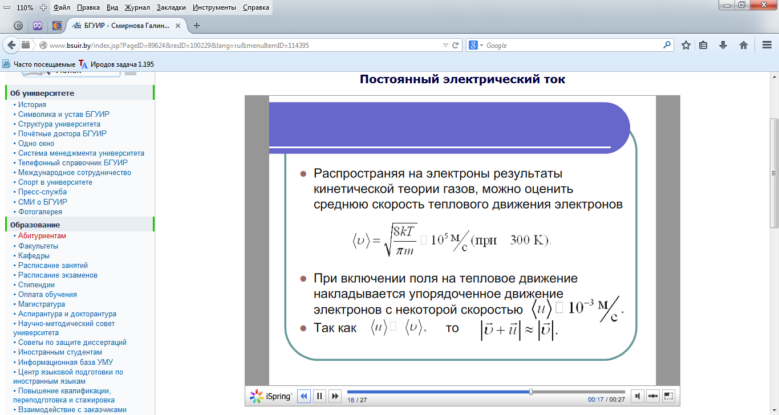Open the pinned purple mask tab
The height and width of the screenshot is (415, 779).
click(x=38, y=26)
